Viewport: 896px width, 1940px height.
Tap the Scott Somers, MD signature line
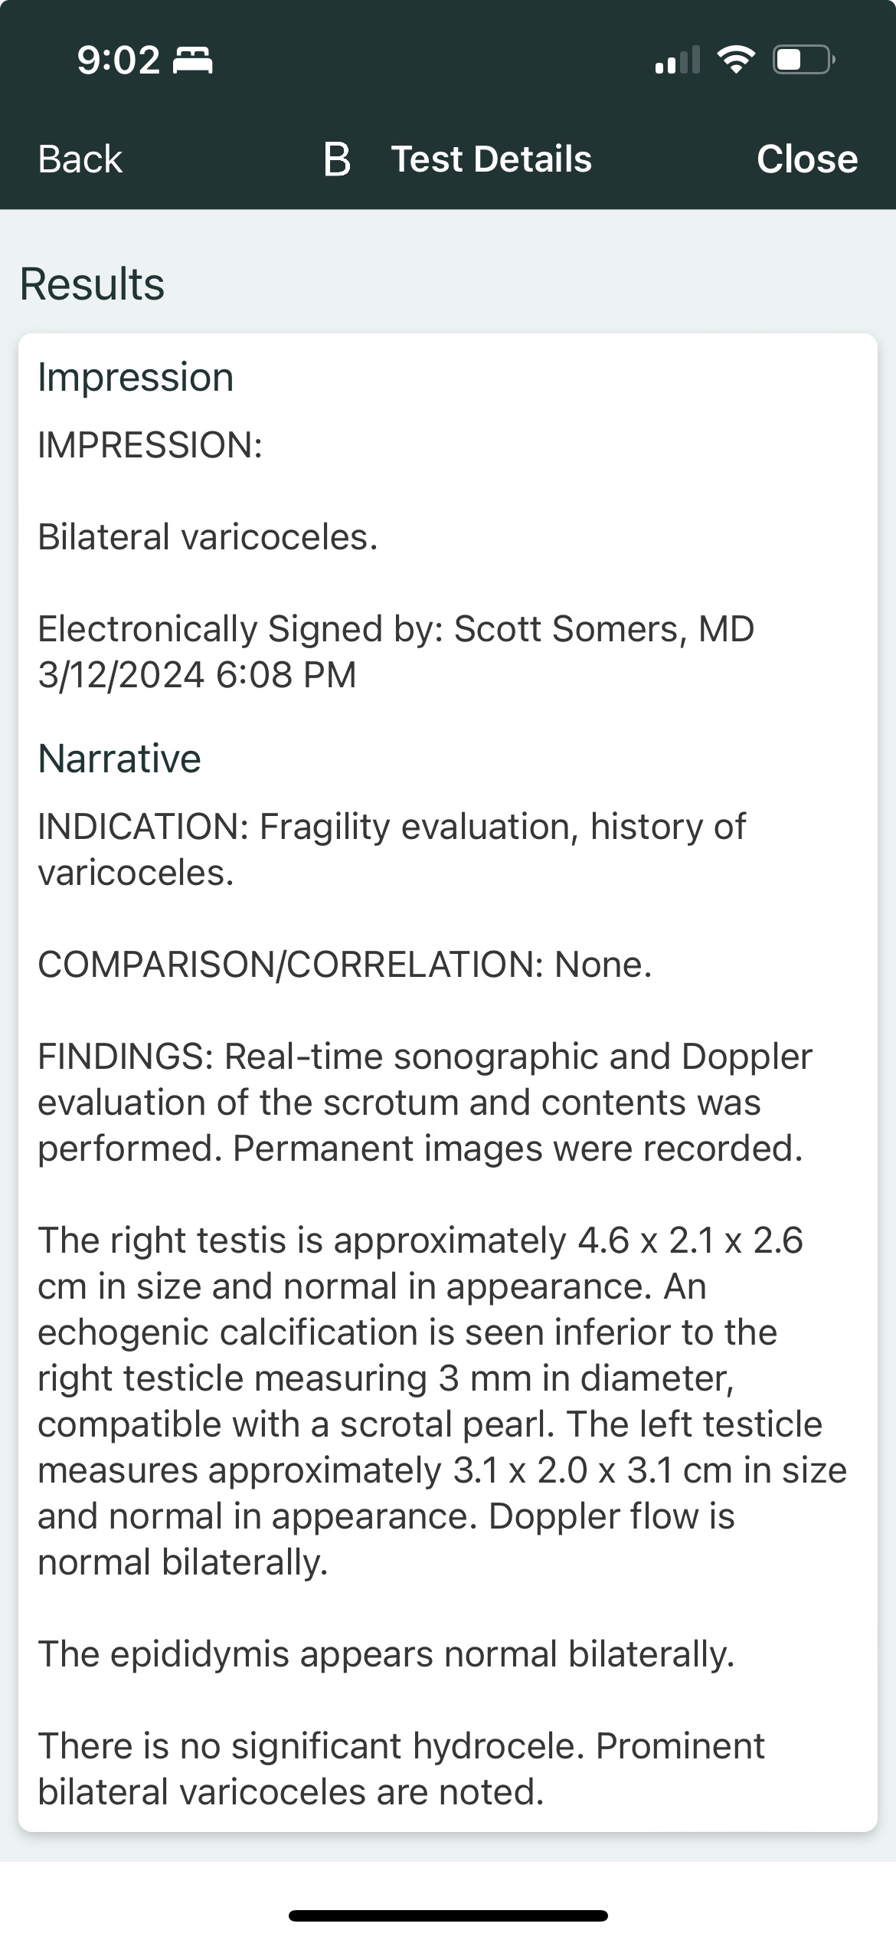[396, 628]
